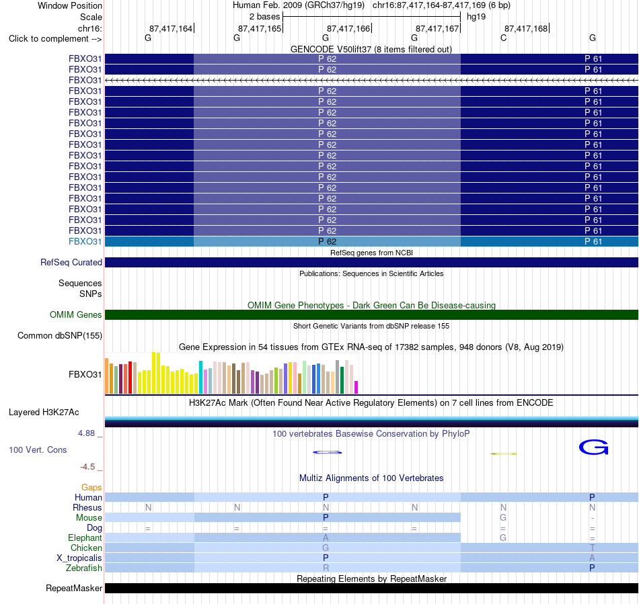Click the P residue in Mouse row
The image size is (639, 604).
tap(326, 518)
